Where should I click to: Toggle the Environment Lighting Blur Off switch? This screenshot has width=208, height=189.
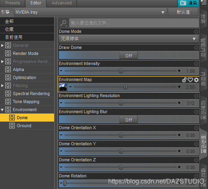(129, 120)
